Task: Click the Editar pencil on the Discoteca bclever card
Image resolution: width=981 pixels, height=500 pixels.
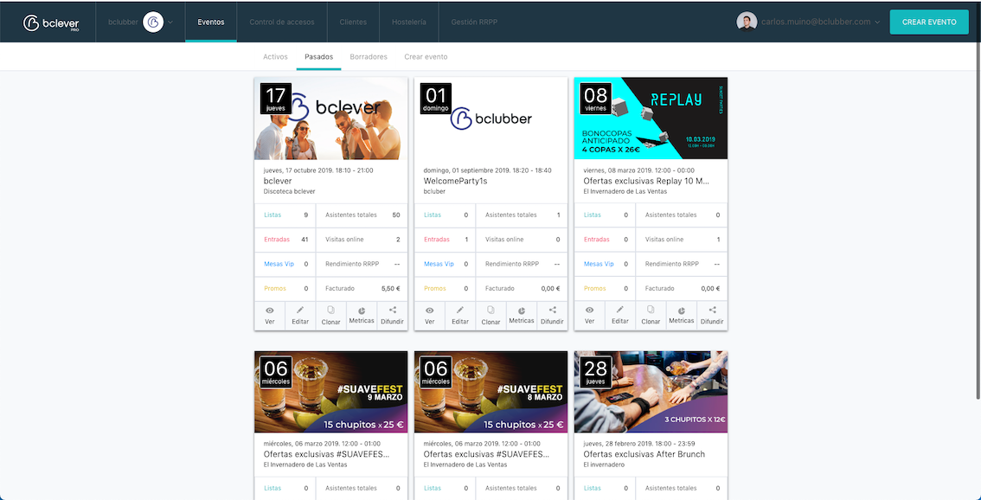Action: coord(300,316)
